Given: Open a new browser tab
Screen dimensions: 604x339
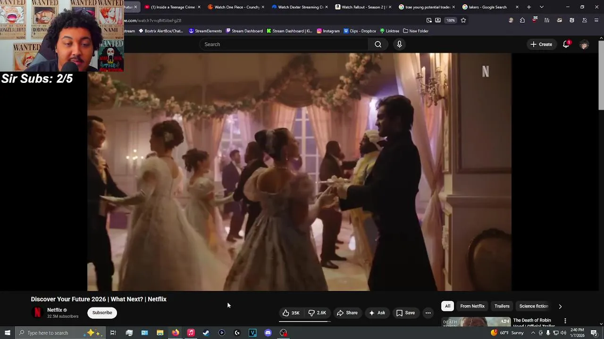Looking at the screenshot, I should 528,7.
